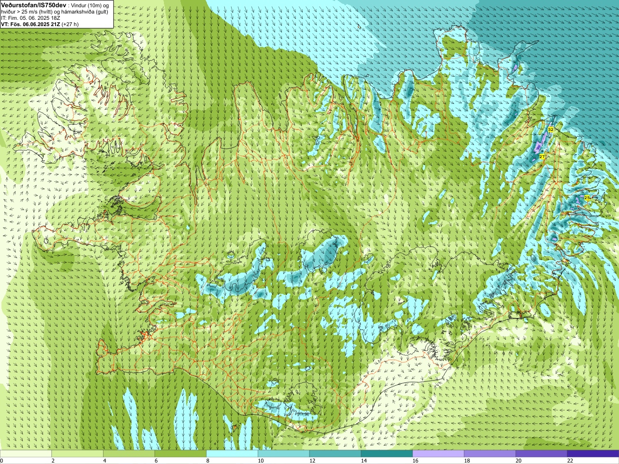Image resolution: width=619 pixels, height=464 pixels.
Task: Click the 6–8 m/s green legend swatch
Action: coord(180,454)
